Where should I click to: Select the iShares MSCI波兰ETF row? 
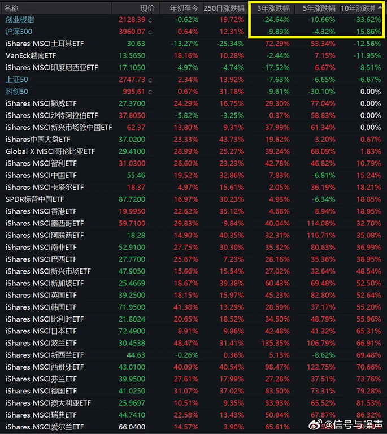click(193, 343)
